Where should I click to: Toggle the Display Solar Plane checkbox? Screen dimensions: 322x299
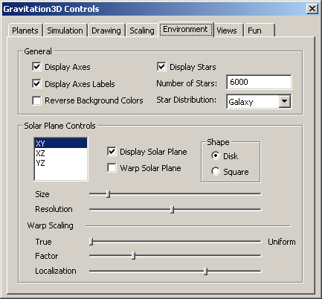[112, 151]
